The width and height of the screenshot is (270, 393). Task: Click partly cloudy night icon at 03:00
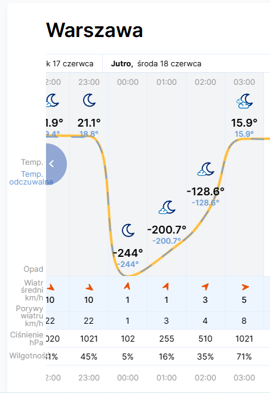tap(244, 101)
